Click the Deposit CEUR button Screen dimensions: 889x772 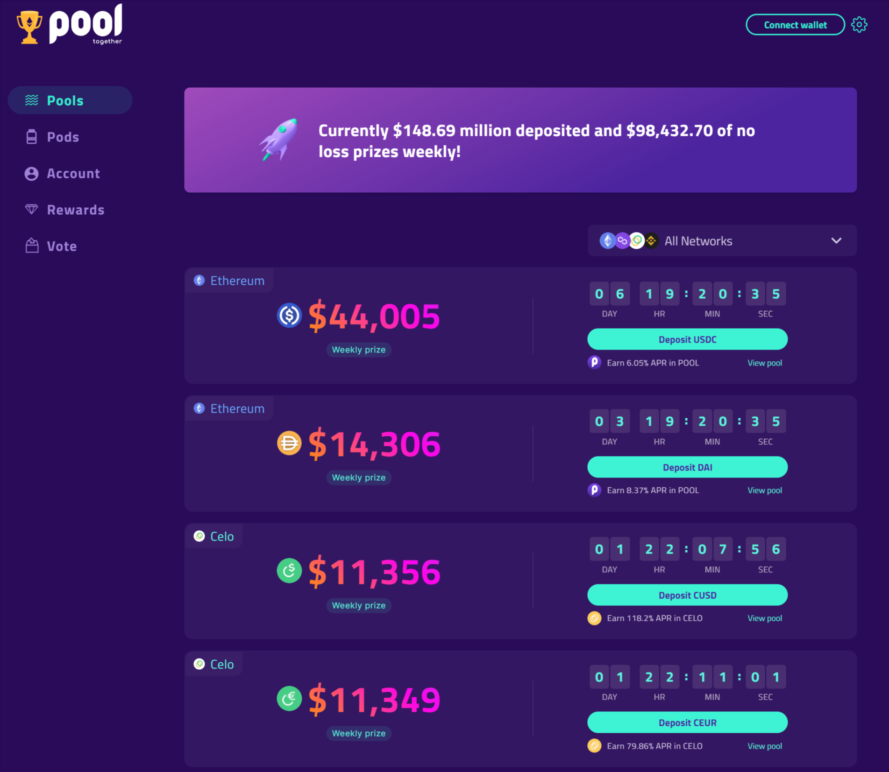point(687,723)
